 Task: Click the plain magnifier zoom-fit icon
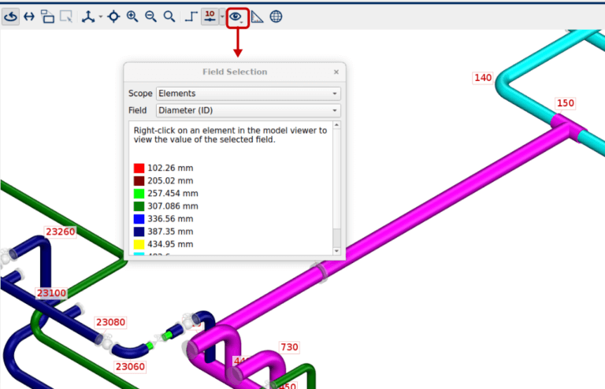(x=169, y=17)
